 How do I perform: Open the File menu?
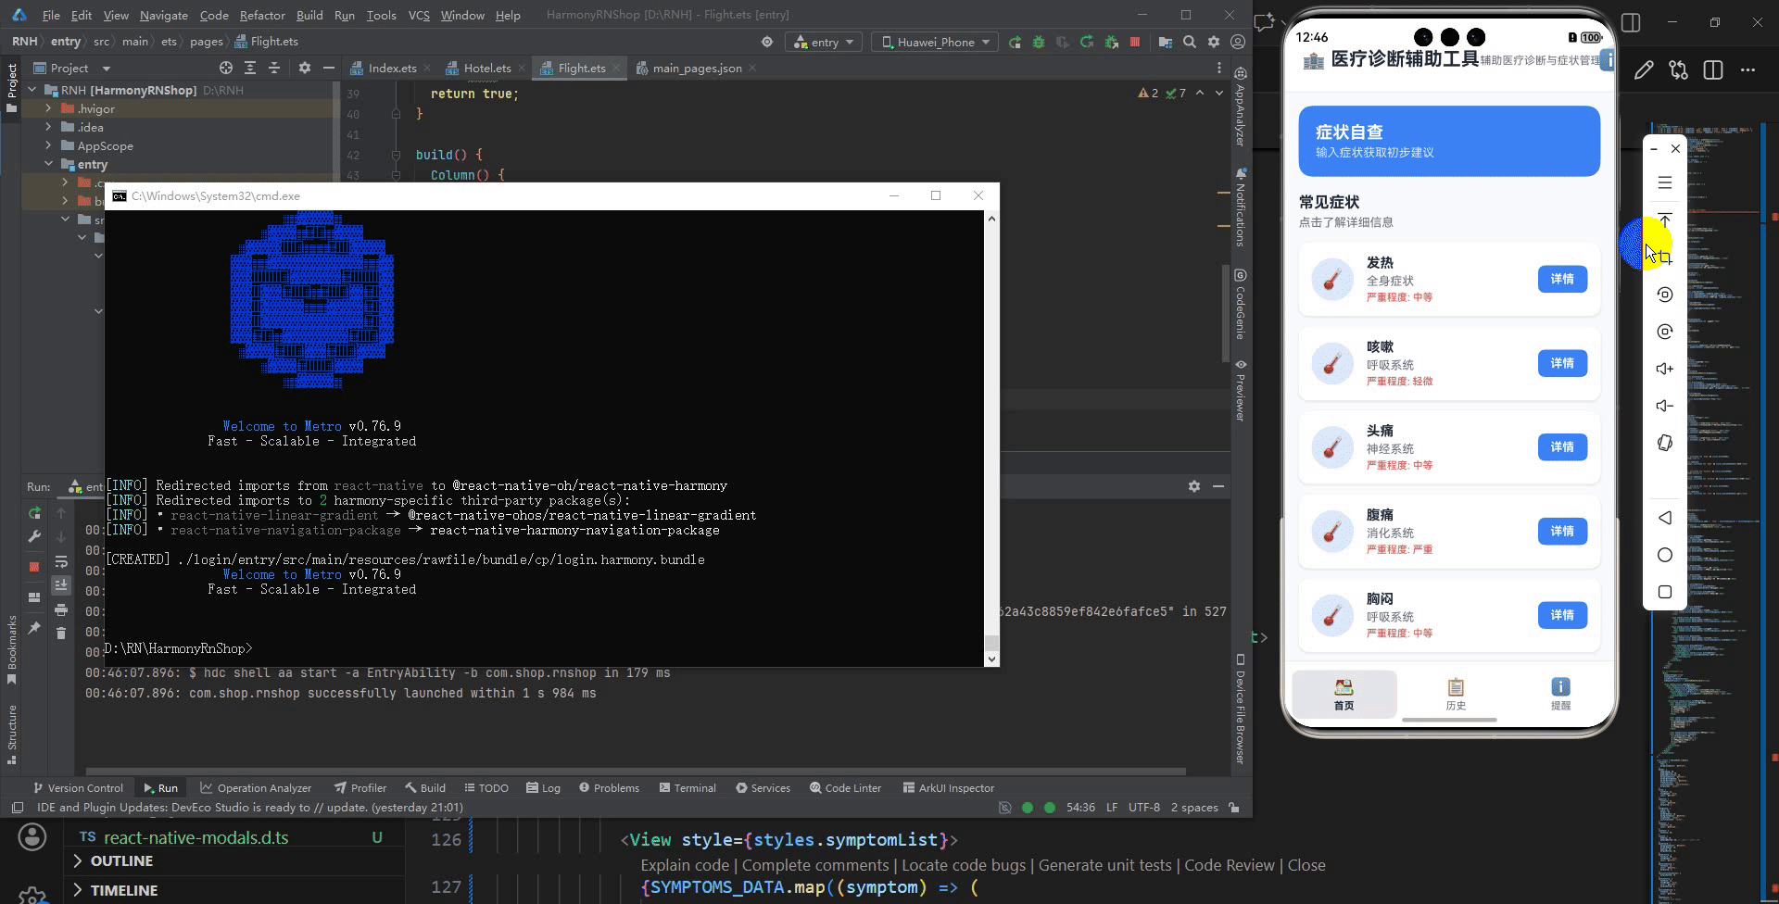[51, 15]
